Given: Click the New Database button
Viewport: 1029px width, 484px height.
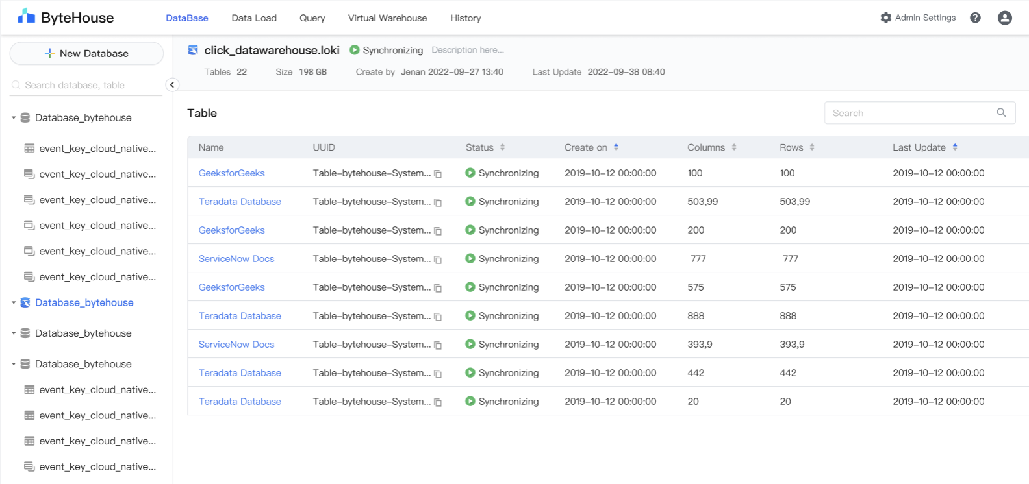Looking at the screenshot, I should pyautogui.click(x=86, y=54).
